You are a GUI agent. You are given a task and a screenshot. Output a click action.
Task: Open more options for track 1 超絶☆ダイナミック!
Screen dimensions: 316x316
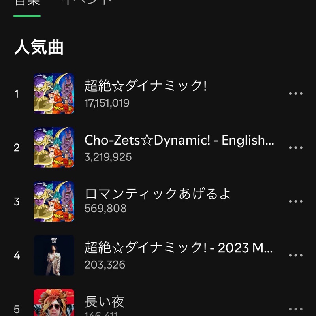pyautogui.click(x=295, y=94)
